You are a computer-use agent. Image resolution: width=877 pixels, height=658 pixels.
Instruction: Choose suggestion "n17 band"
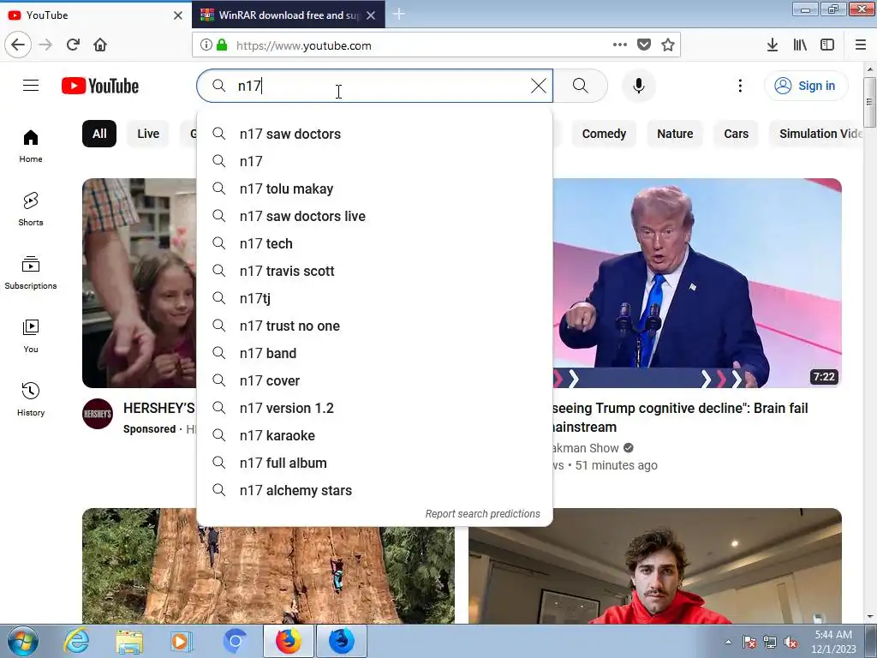[375, 353]
